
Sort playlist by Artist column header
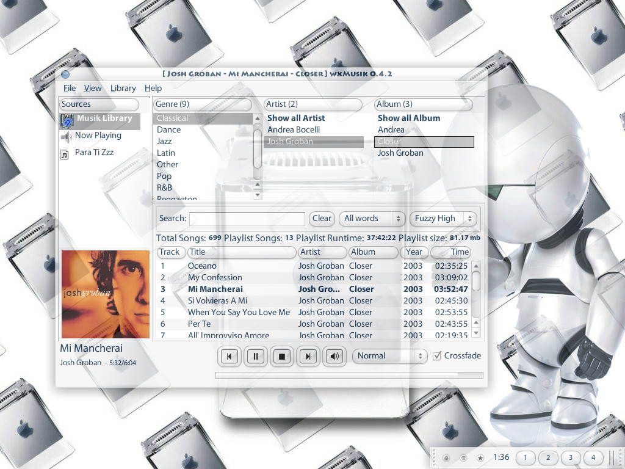coord(322,252)
